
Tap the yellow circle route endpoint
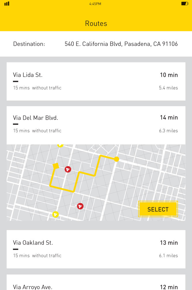point(116,159)
